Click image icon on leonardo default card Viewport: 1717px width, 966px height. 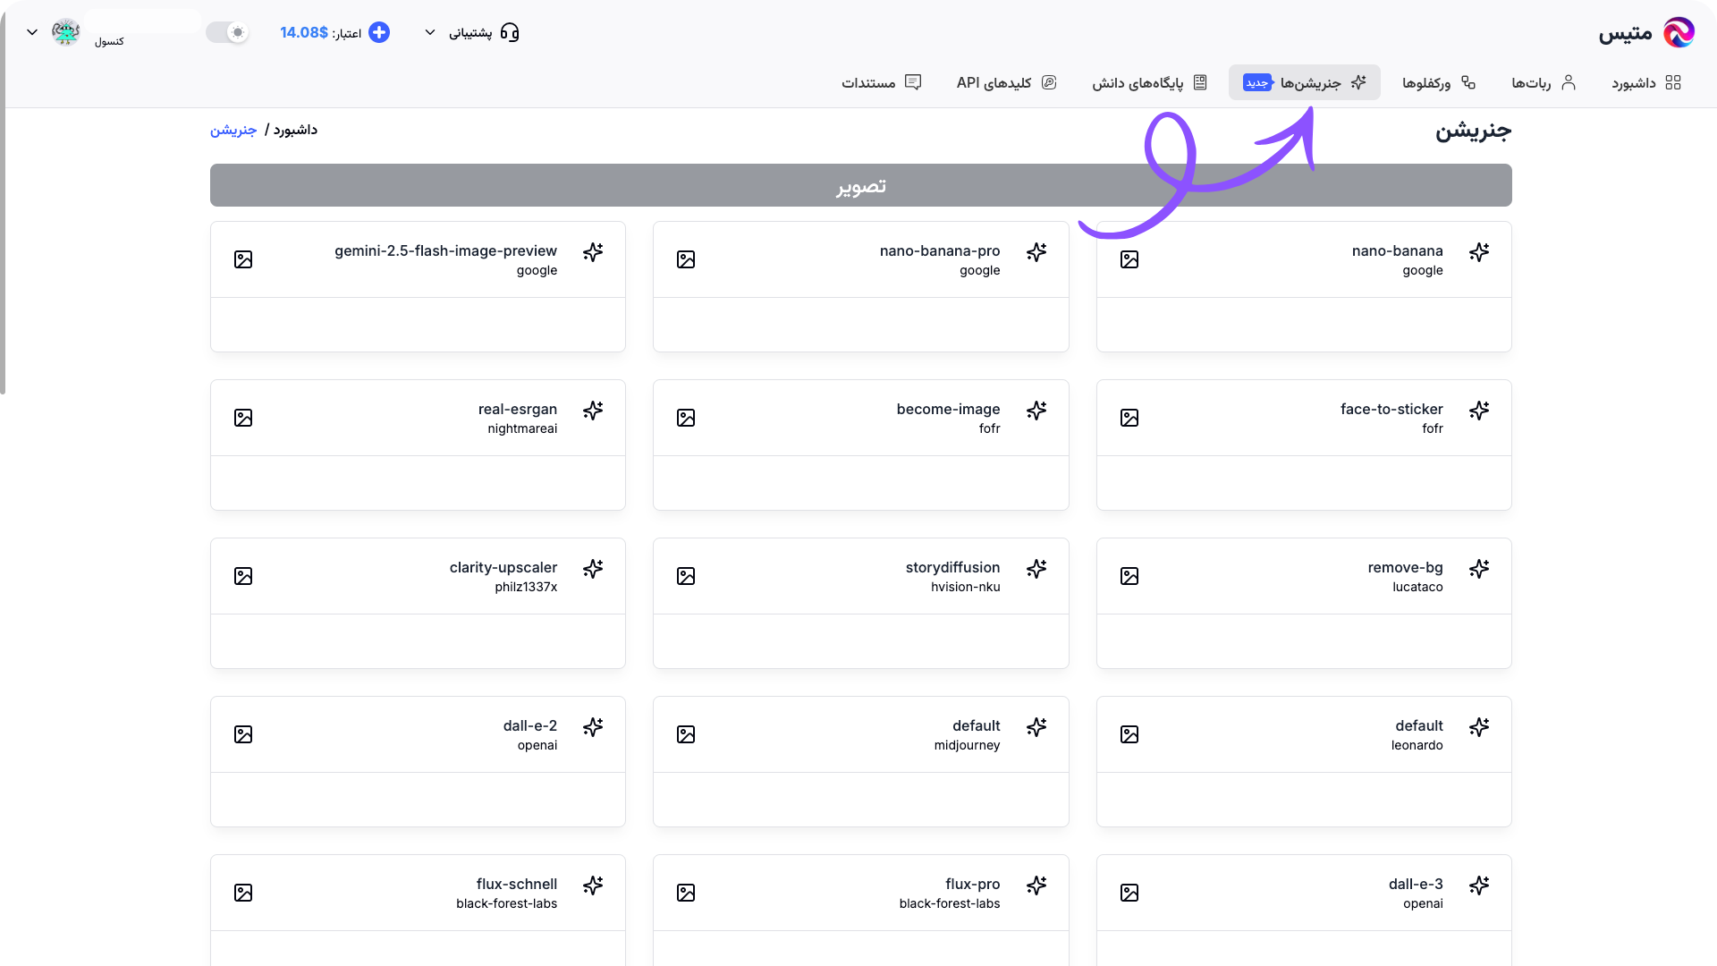pyautogui.click(x=1129, y=734)
